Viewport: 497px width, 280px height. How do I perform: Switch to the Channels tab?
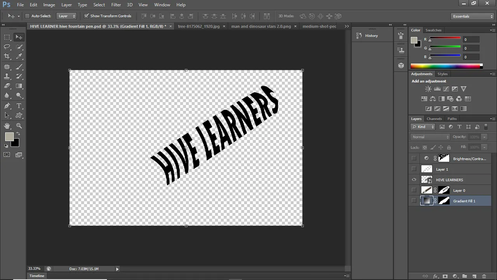(x=434, y=119)
